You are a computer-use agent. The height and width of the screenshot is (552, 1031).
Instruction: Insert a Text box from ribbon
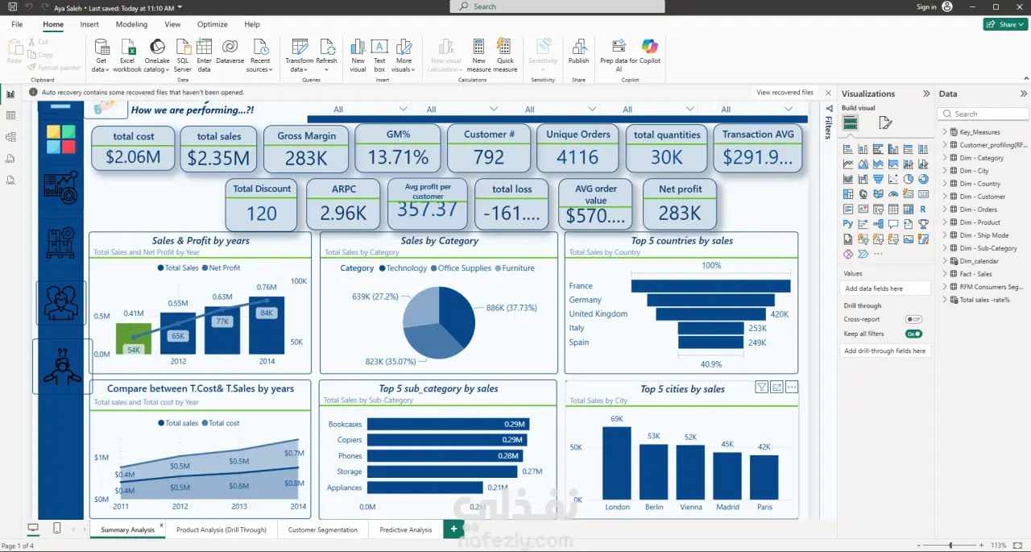379,54
